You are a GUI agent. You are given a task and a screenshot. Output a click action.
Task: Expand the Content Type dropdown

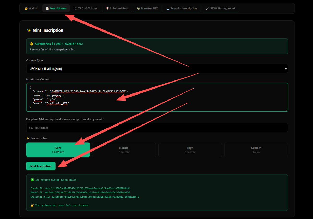pos(157,69)
